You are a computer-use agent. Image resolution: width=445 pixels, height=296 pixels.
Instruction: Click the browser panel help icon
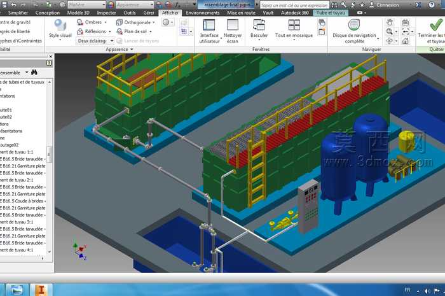point(49,63)
